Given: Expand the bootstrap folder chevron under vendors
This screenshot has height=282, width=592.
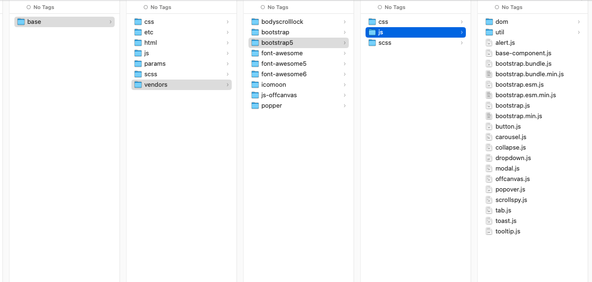Looking at the screenshot, I should click(x=344, y=32).
